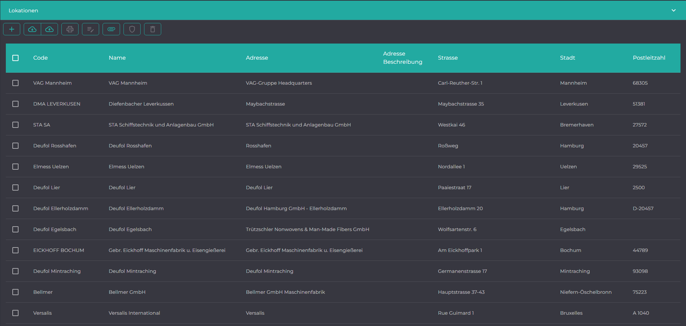Select the Deufol Egelsbach row checkbox
Viewport: 686px width, 326px height.
15,229
